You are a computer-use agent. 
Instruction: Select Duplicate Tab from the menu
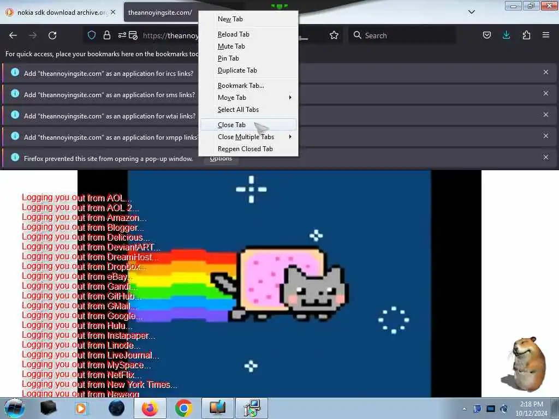tap(248, 70)
